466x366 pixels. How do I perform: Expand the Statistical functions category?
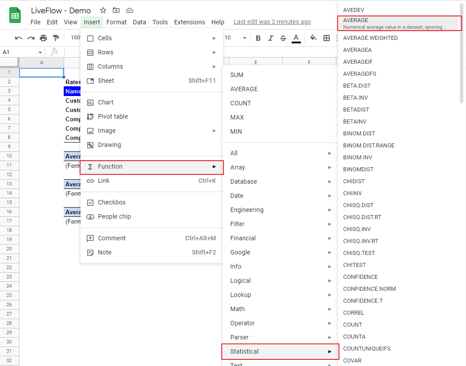pos(280,351)
